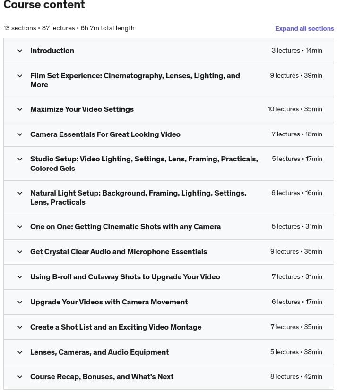Click '8 lectures • 42min' in Course Recap row
The image size is (337, 392).
pyautogui.click(x=296, y=377)
